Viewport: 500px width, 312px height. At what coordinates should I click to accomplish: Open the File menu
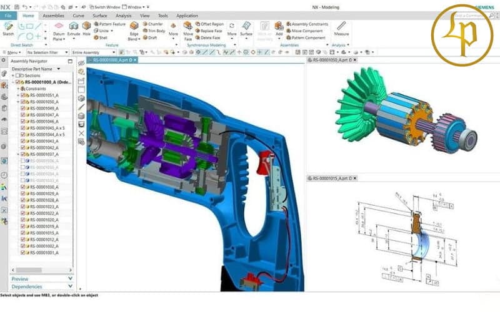tap(8, 16)
